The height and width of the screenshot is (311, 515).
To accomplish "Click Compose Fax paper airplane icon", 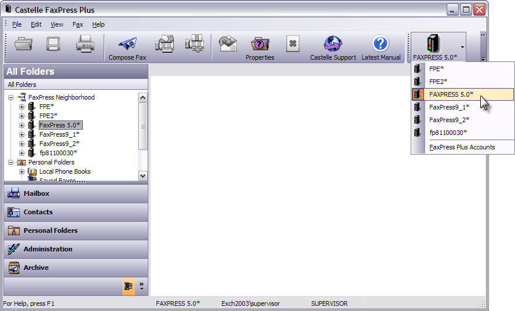I will pyautogui.click(x=127, y=43).
